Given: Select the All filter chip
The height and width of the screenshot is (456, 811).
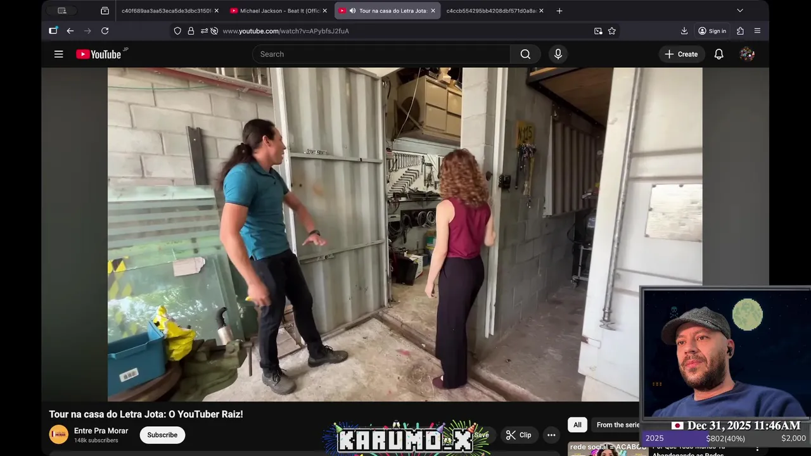Looking at the screenshot, I should (577, 425).
